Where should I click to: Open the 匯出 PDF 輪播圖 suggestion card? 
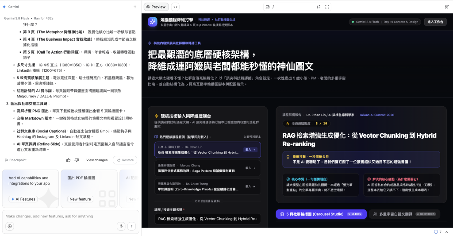click(x=89, y=189)
